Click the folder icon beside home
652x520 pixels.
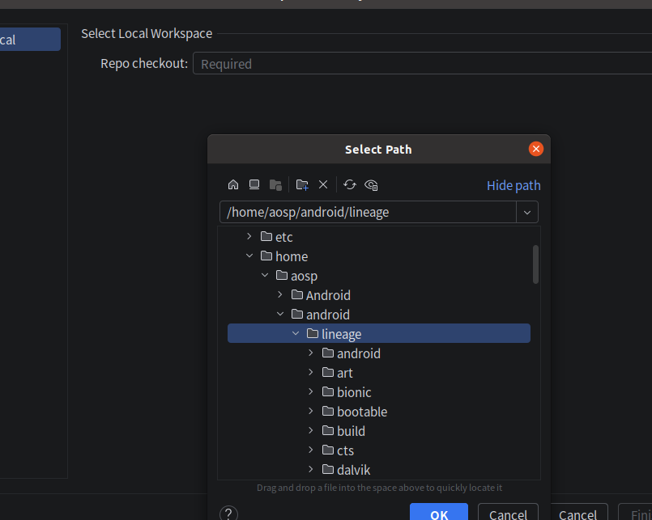[x=266, y=256]
